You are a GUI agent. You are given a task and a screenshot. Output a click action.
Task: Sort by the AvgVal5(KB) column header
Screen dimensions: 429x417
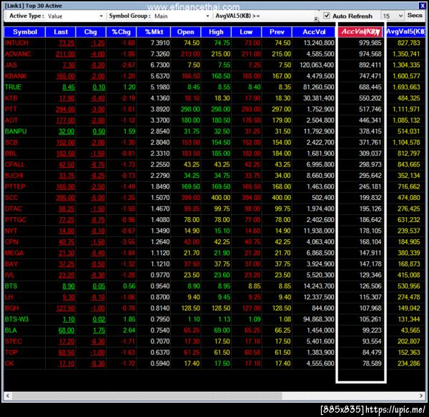pos(405,32)
